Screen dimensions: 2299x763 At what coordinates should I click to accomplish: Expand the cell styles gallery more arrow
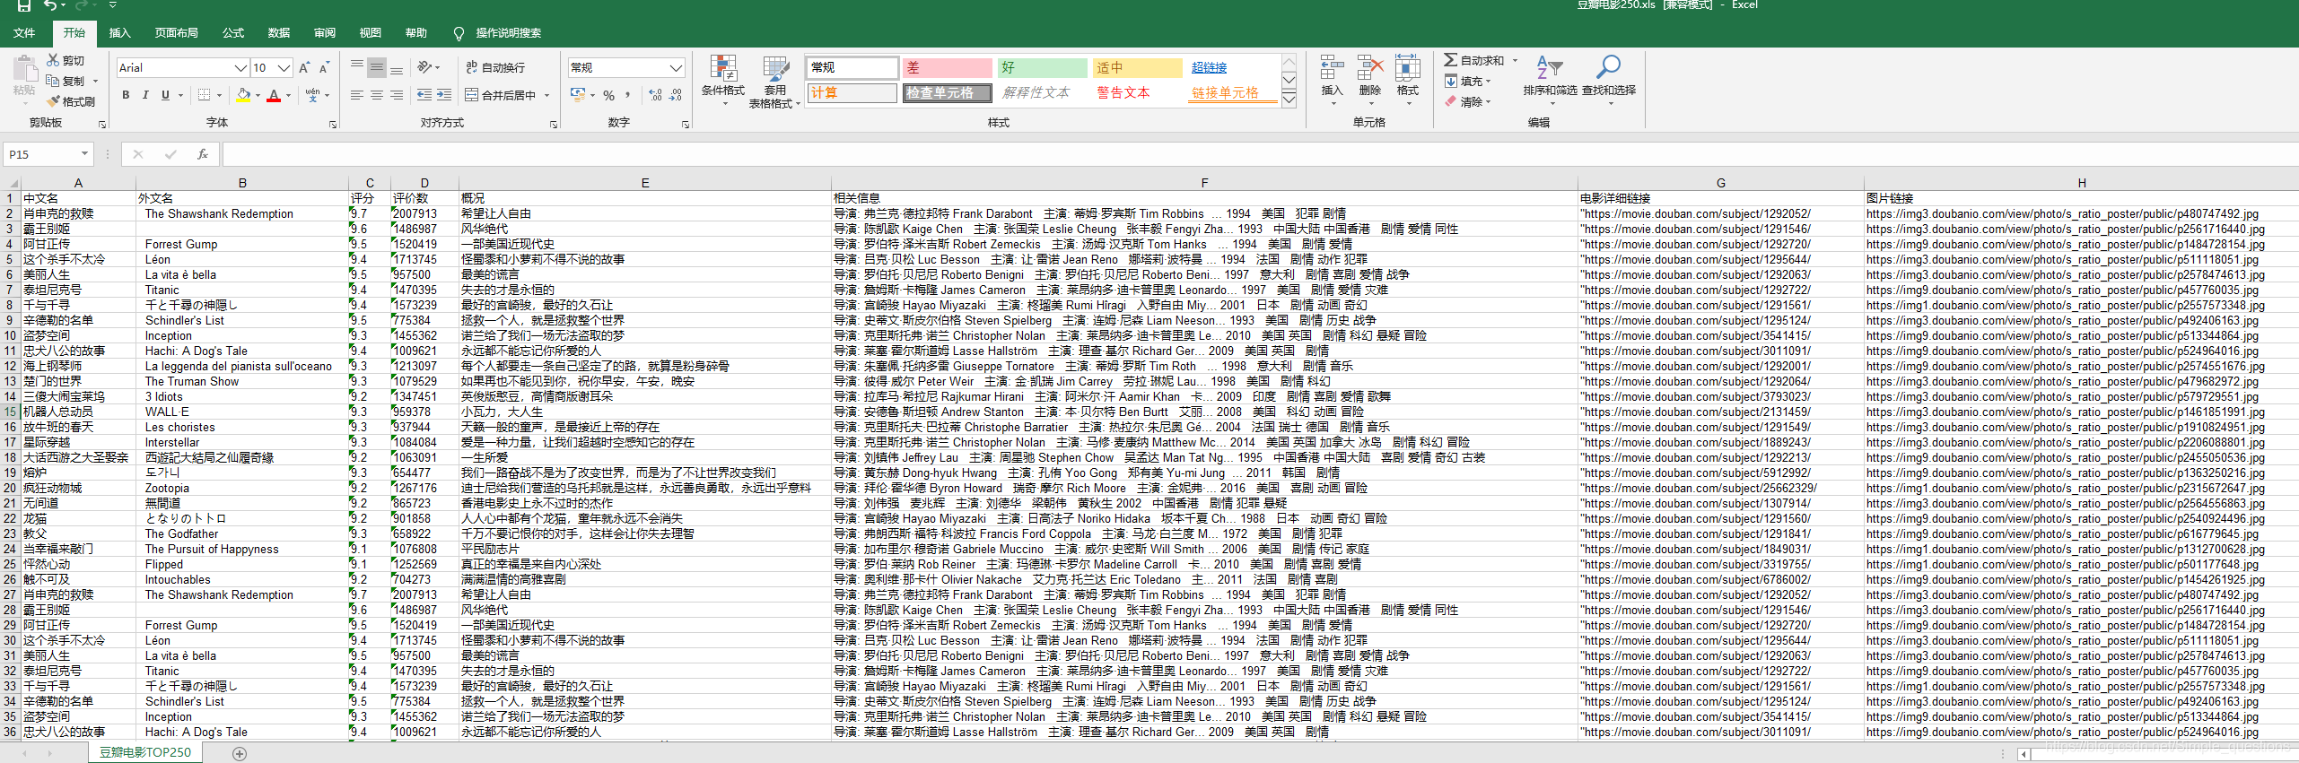[x=1289, y=100]
